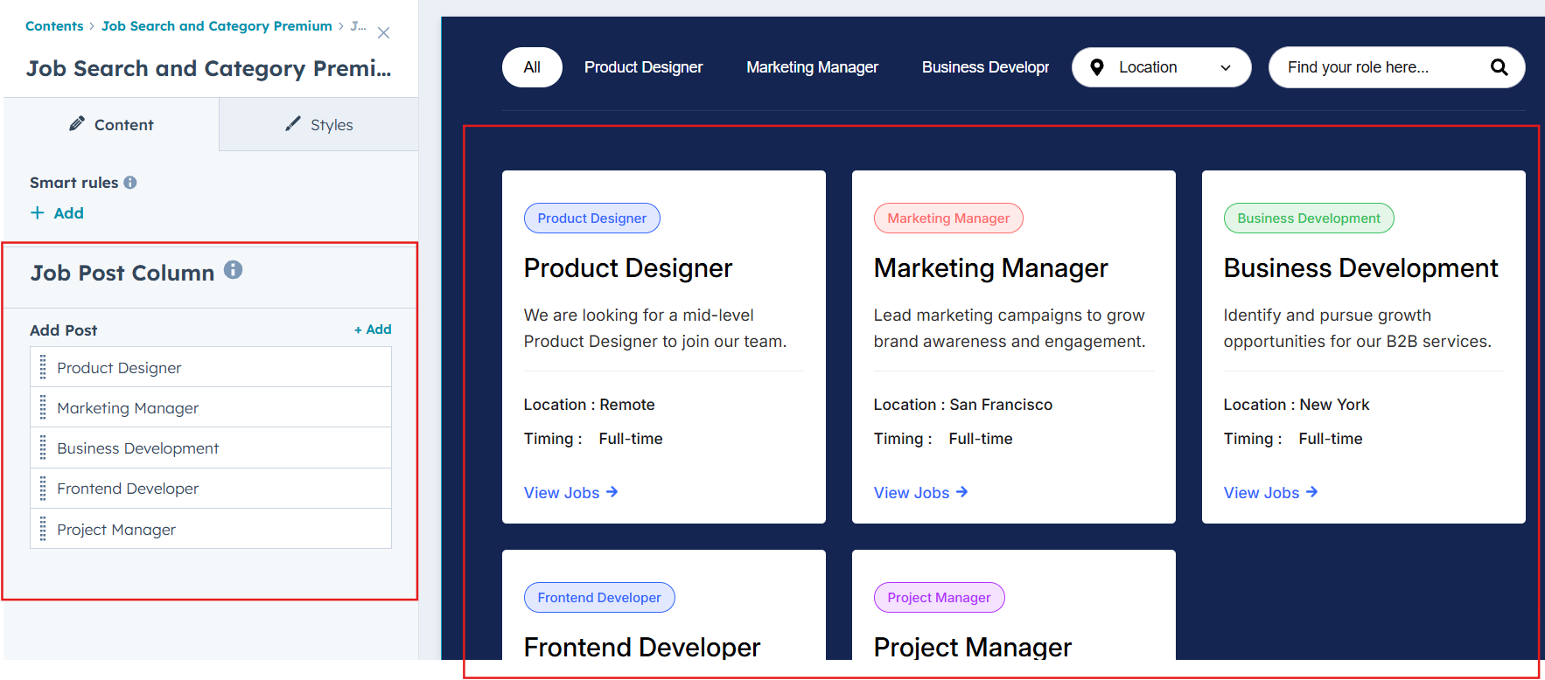
Task: Filter jobs by Marketing Manager category
Action: (x=812, y=67)
